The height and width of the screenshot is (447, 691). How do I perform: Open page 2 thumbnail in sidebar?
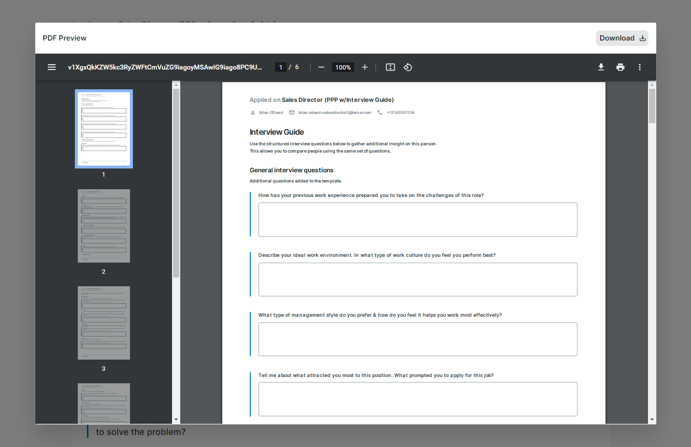coord(104,226)
